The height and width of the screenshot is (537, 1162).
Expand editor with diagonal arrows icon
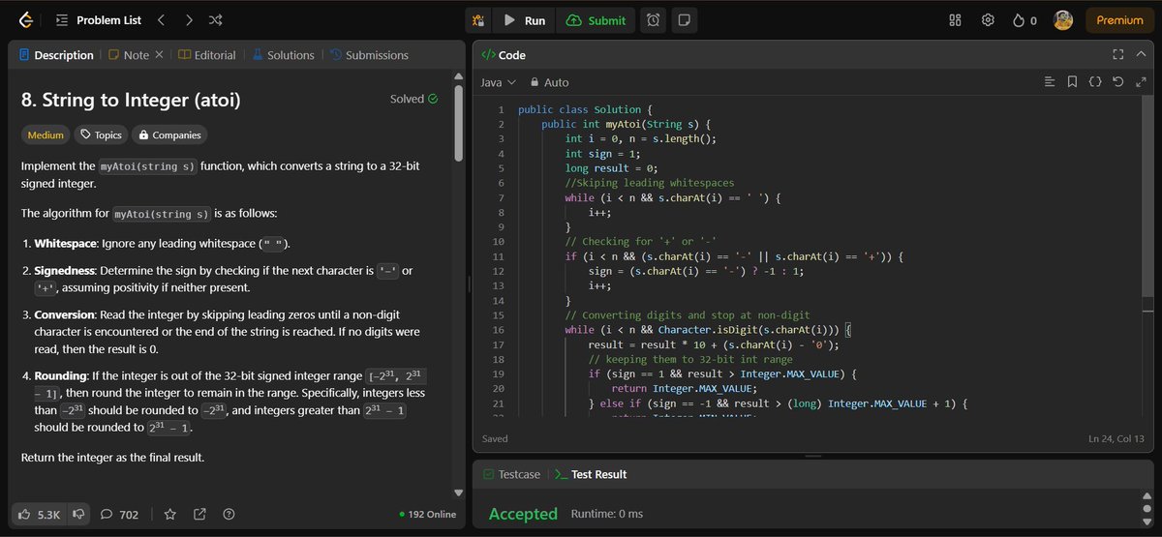coord(1142,82)
